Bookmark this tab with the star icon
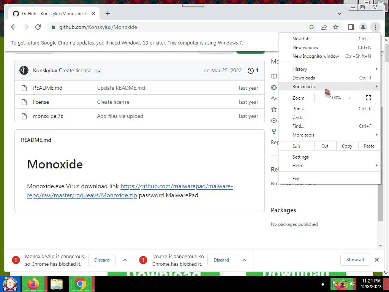The height and width of the screenshot is (292, 389). (336, 27)
